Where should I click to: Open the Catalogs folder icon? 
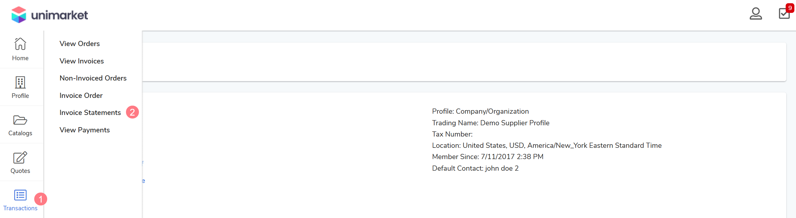click(x=20, y=120)
